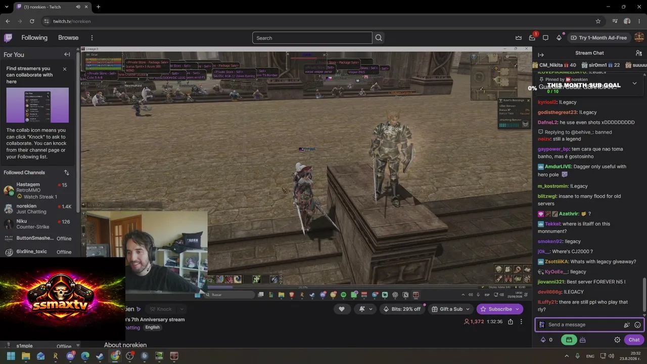Open Get Bits menu in top bar
Viewport: 647px width, 364px height.
tap(559, 38)
